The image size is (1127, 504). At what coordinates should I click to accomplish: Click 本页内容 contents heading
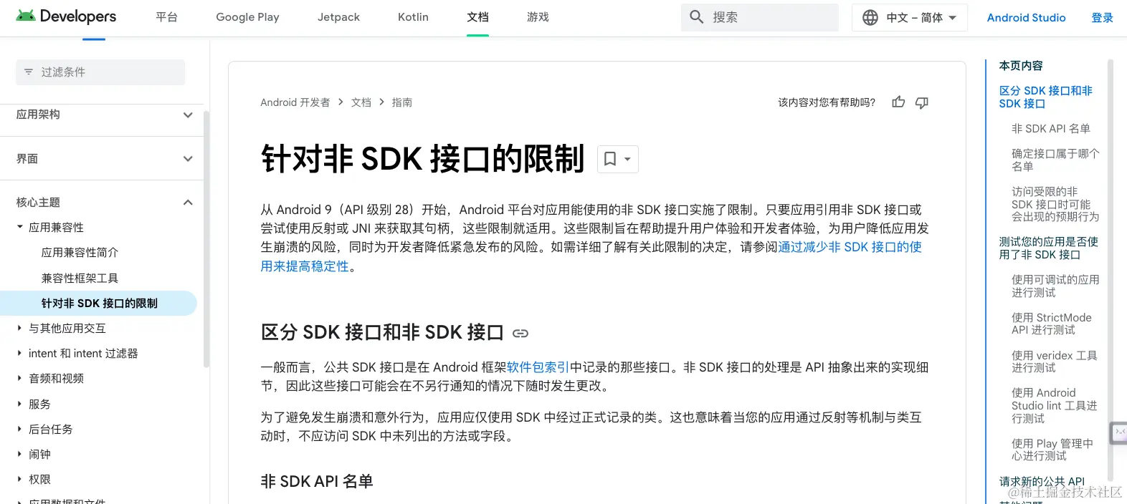pyautogui.click(x=1021, y=66)
